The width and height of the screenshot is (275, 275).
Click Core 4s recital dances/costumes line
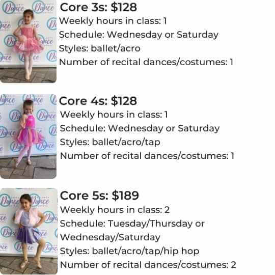tap(147, 156)
